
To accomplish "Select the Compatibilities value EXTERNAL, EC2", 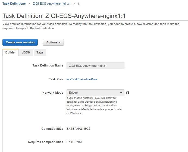I will pyautogui.click(x=78, y=129).
